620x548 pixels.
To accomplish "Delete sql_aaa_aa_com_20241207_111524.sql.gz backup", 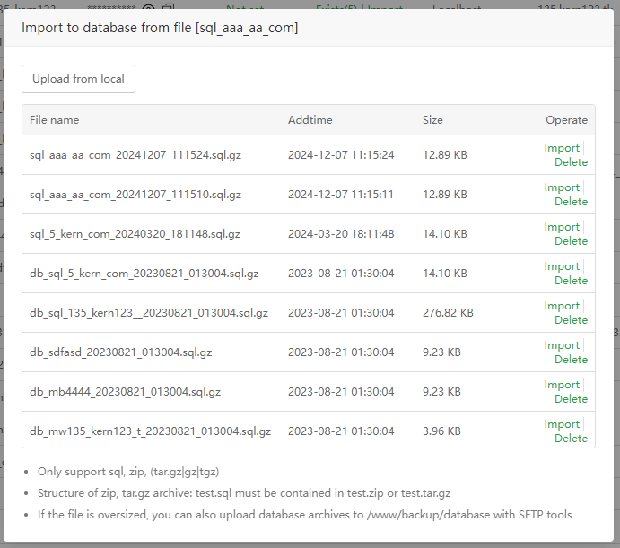I will pos(571,162).
